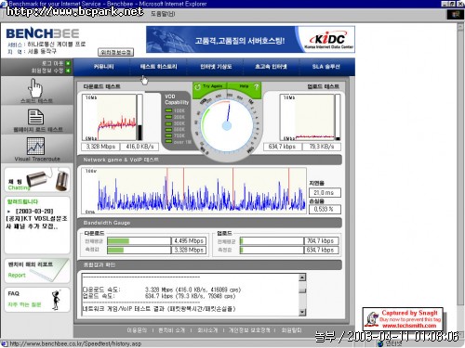This screenshot has width=465, height=348.
Task: Click the 이용문의 footer link
Action: tap(137, 330)
